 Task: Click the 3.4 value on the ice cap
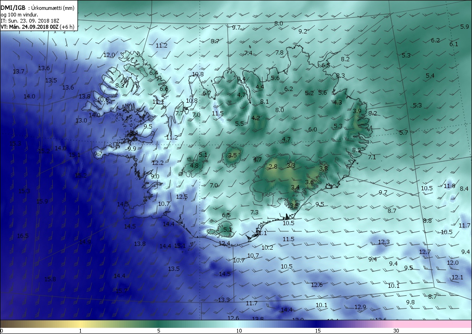pos(295,187)
